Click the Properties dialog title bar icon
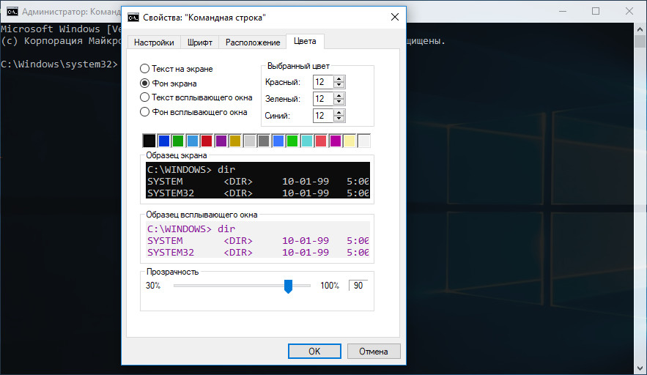This screenshot has height=375, width=647. tap(133, 18)
